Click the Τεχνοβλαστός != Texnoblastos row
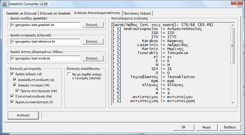This screenshot has width=245, height=135. 154,77
